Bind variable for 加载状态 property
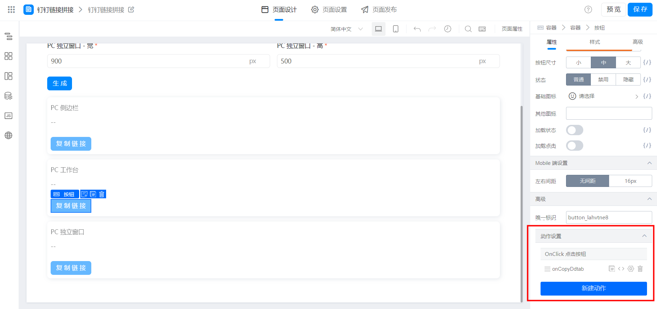Screen dimensions: 657x309 click(x=647, y=130)
